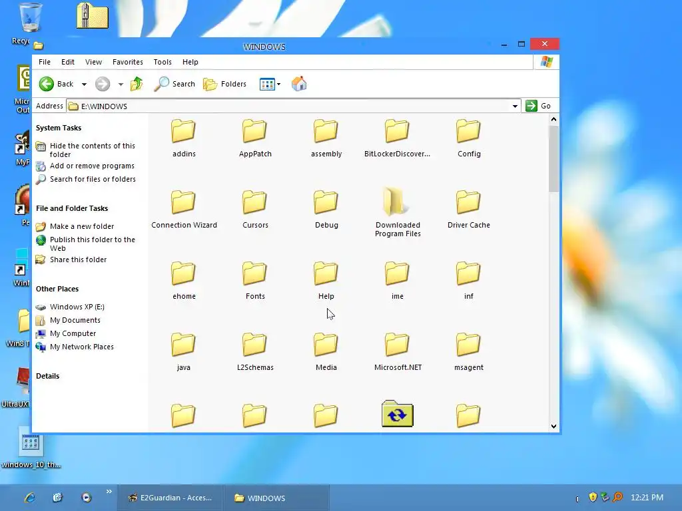Select the Connection Wizard folder
The width and height of the screenshot is (682, 511).
(184, 210)
